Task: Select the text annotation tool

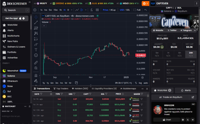Action: (x=36, y=50)
